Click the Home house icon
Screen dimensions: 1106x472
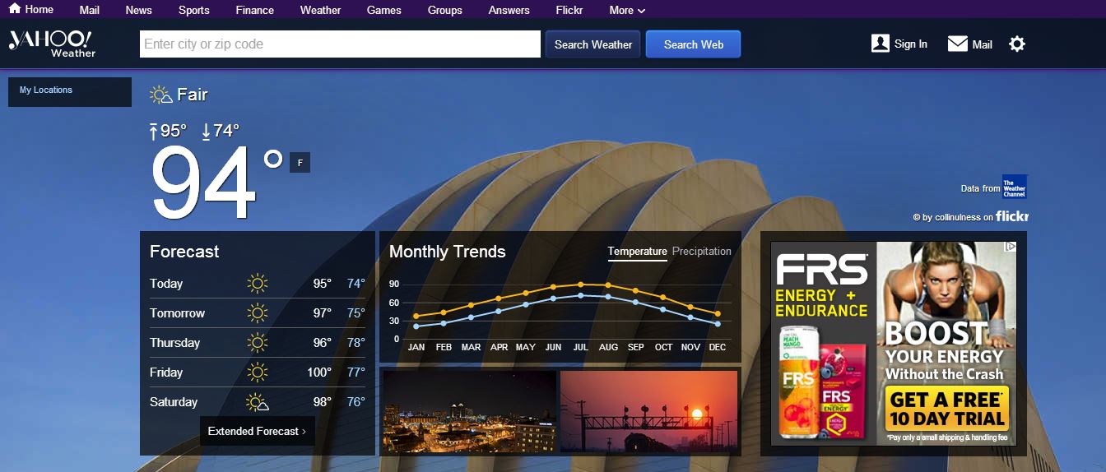coord(15,9)
